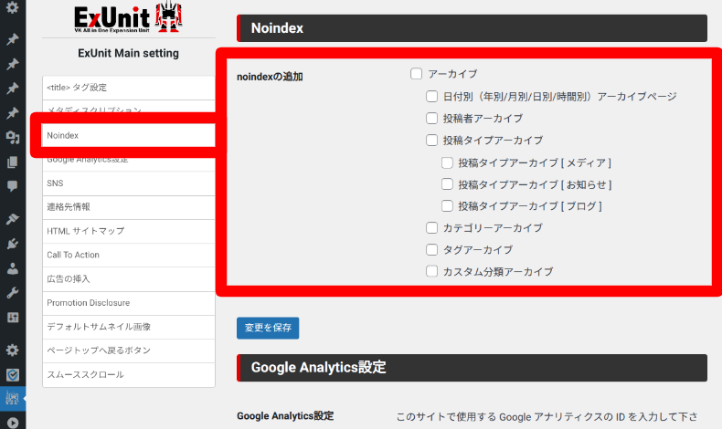Image resolution: width=722 pixels, height=429 pixels.
Task: Click the Google アナリティクスの ID description text
Action: [547, 416]
